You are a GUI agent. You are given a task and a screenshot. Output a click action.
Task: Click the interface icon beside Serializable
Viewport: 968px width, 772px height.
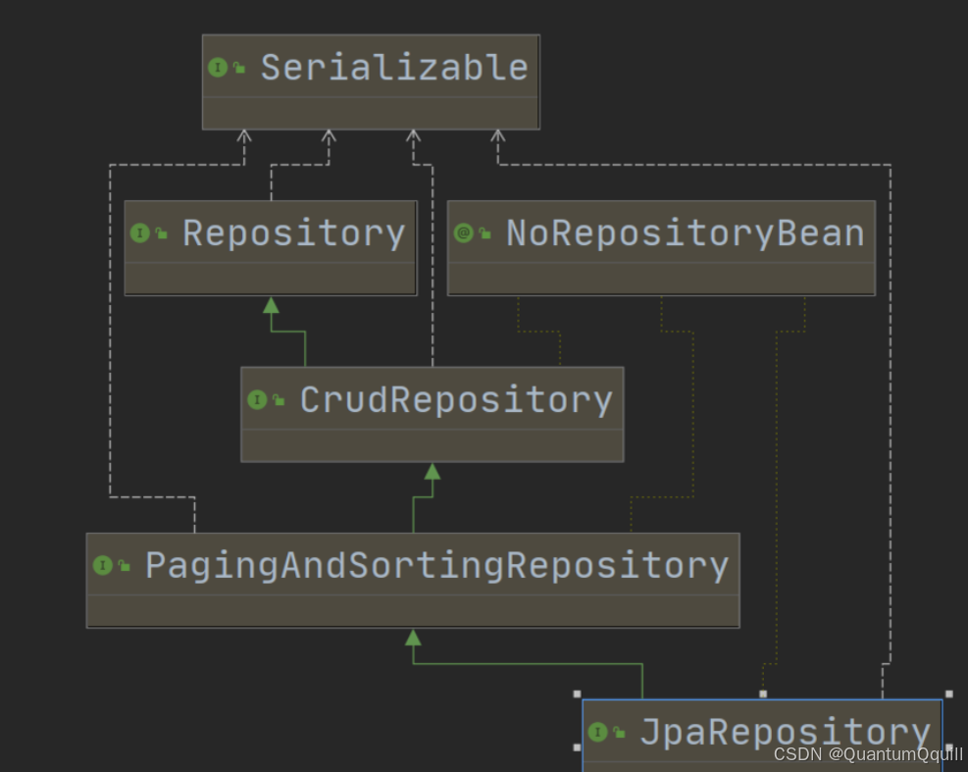(x=218, y=68)
